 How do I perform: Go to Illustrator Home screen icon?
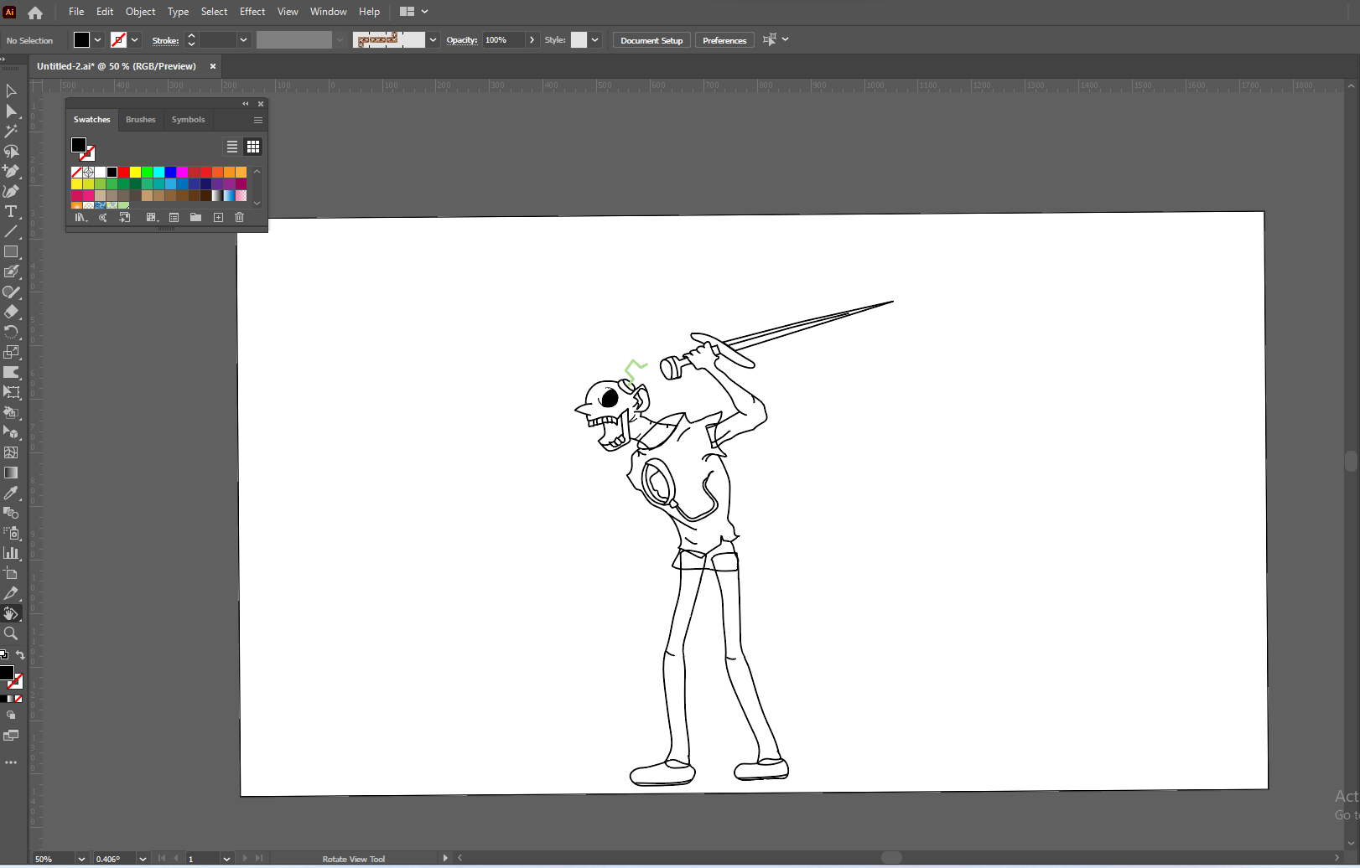click(x=35, y=13)
